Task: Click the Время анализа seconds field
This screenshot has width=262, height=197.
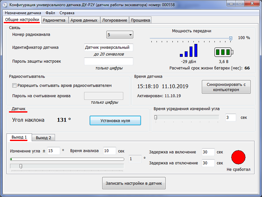Action: coord(109,151)
